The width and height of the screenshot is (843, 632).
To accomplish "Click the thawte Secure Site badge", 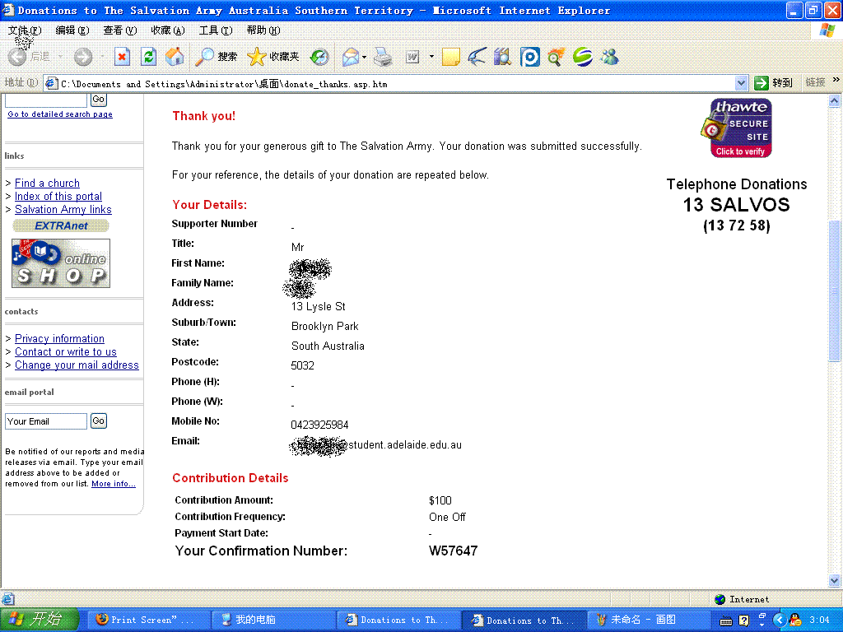I will click(740, 128).
